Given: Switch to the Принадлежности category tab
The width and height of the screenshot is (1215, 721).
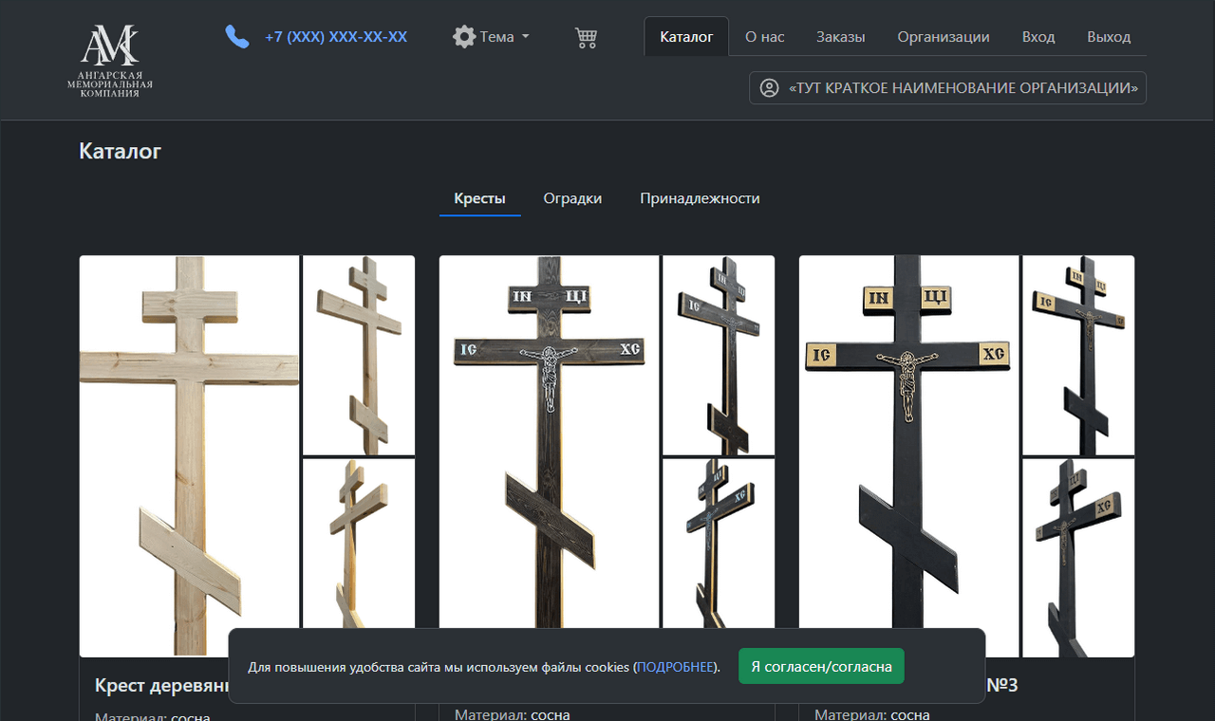Looking at the screenshot, I should (x=700, y=198).
